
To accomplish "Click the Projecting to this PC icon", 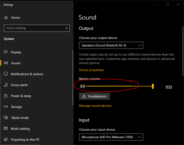I will coord(6,139).
